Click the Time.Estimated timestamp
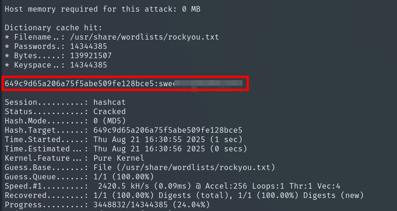Screen dimensions: 397x211 point(167,149)
